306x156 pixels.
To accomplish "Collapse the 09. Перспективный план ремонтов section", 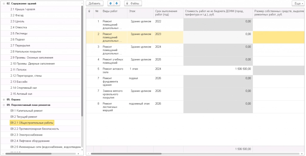I will pos(4,105).
